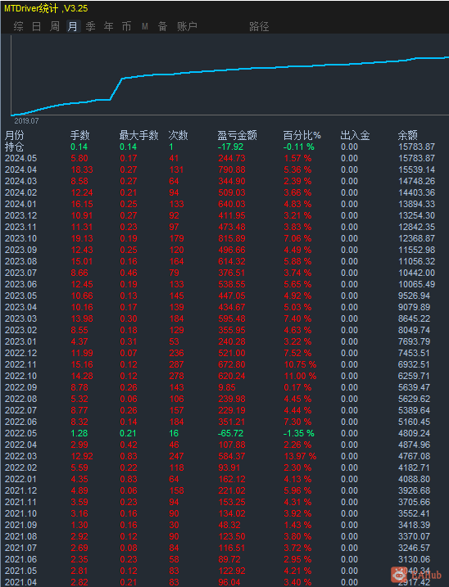The height and width of the screenshot is (587, 449).
Task: Click the 月份 column header
Action: tap(14, 135)
